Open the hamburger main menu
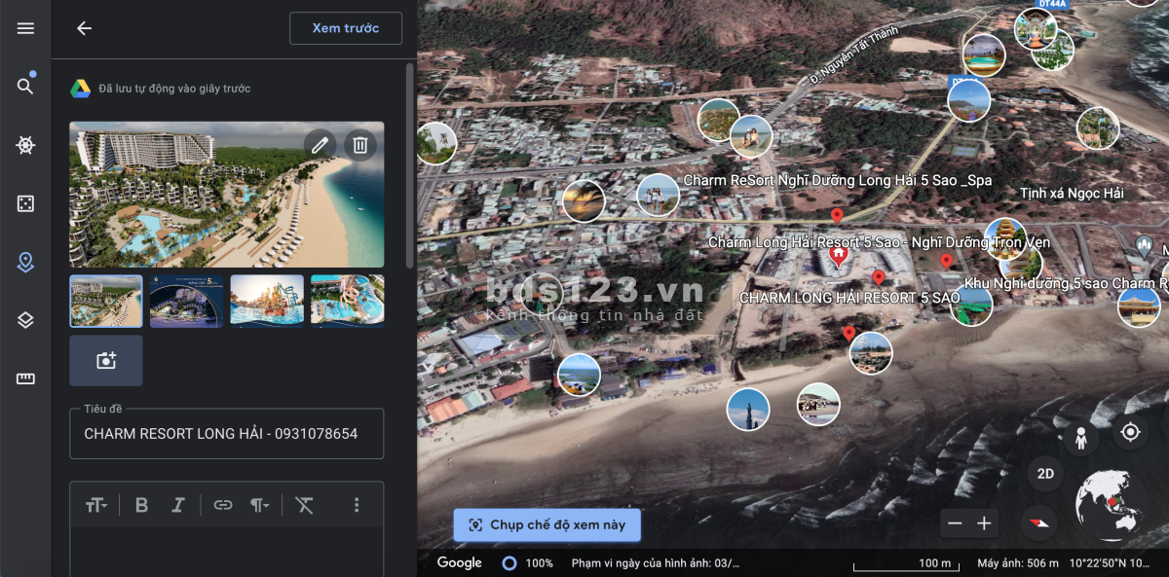 [25, 28]
